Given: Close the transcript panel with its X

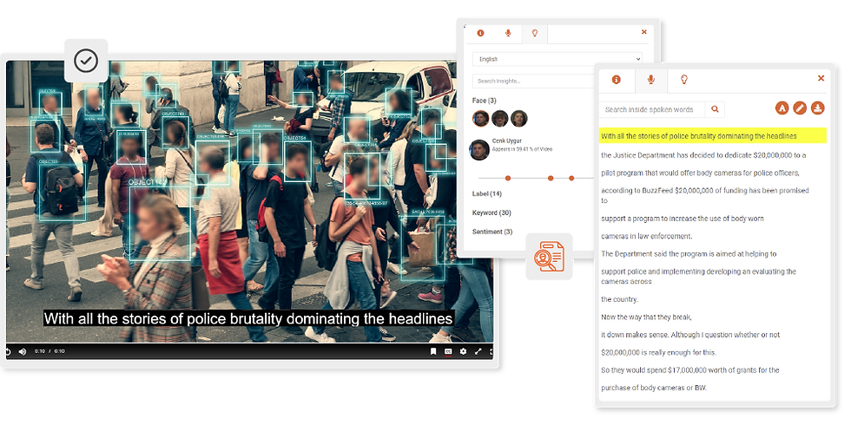Looking at the screenshot, I should [821, 78].
